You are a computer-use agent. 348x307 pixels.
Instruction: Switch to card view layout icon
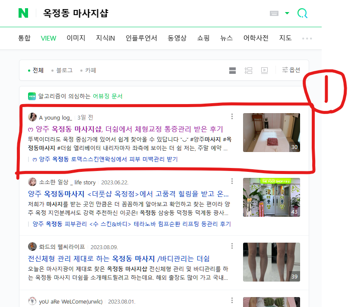(232, 70)
